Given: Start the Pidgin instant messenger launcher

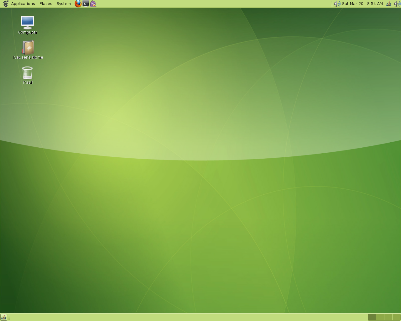Looking at the screenshot, I should pos(93,4).
